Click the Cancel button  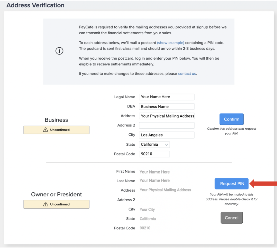tap(231, 218)
